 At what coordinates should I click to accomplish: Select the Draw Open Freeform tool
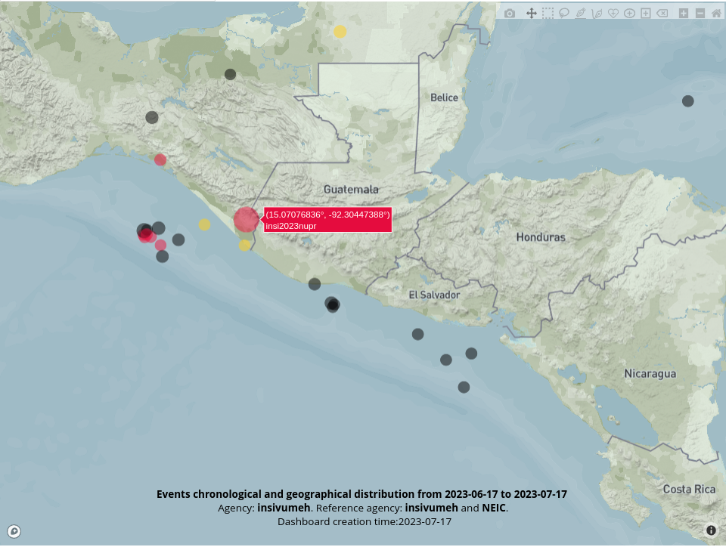[597, 14]
